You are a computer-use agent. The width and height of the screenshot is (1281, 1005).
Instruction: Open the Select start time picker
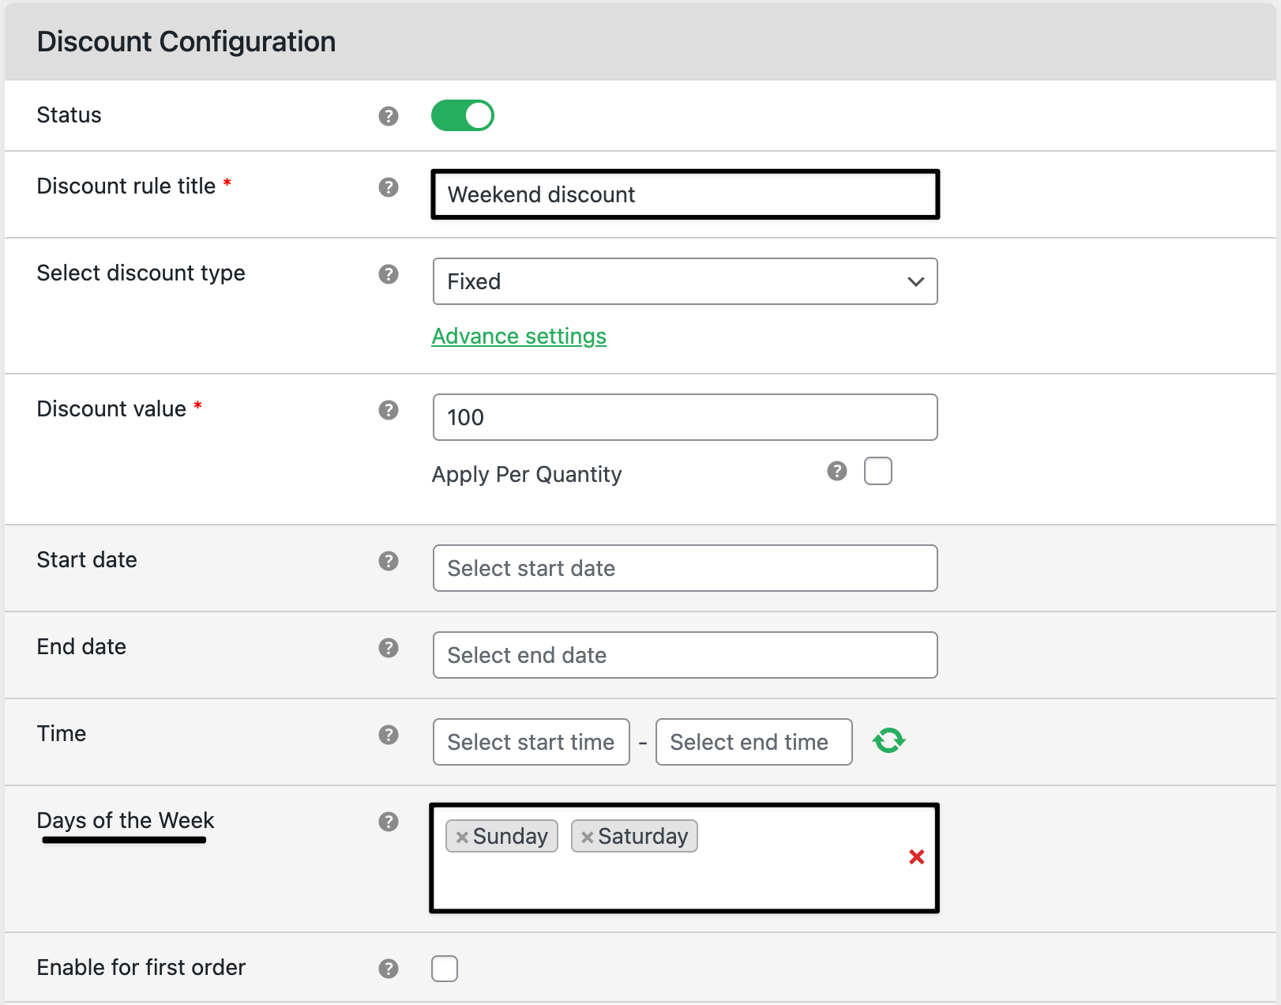[531, 742]
